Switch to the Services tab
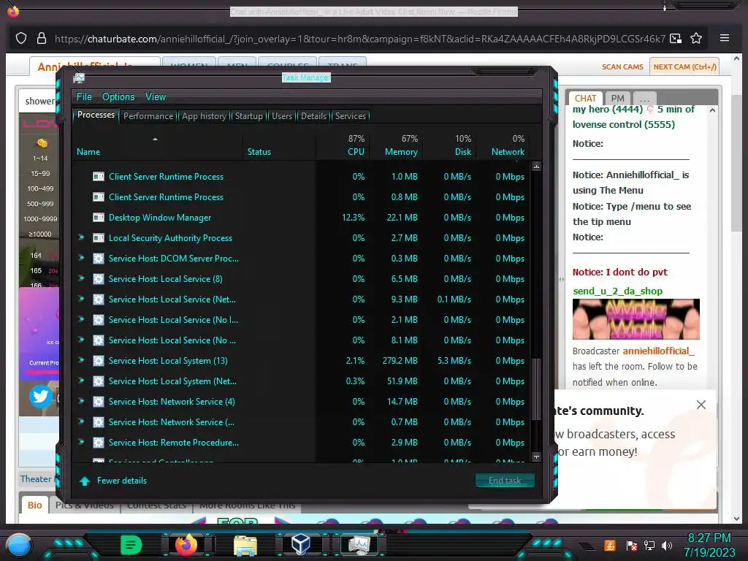Screen dimensions: 748x561 tap(351, 116)
